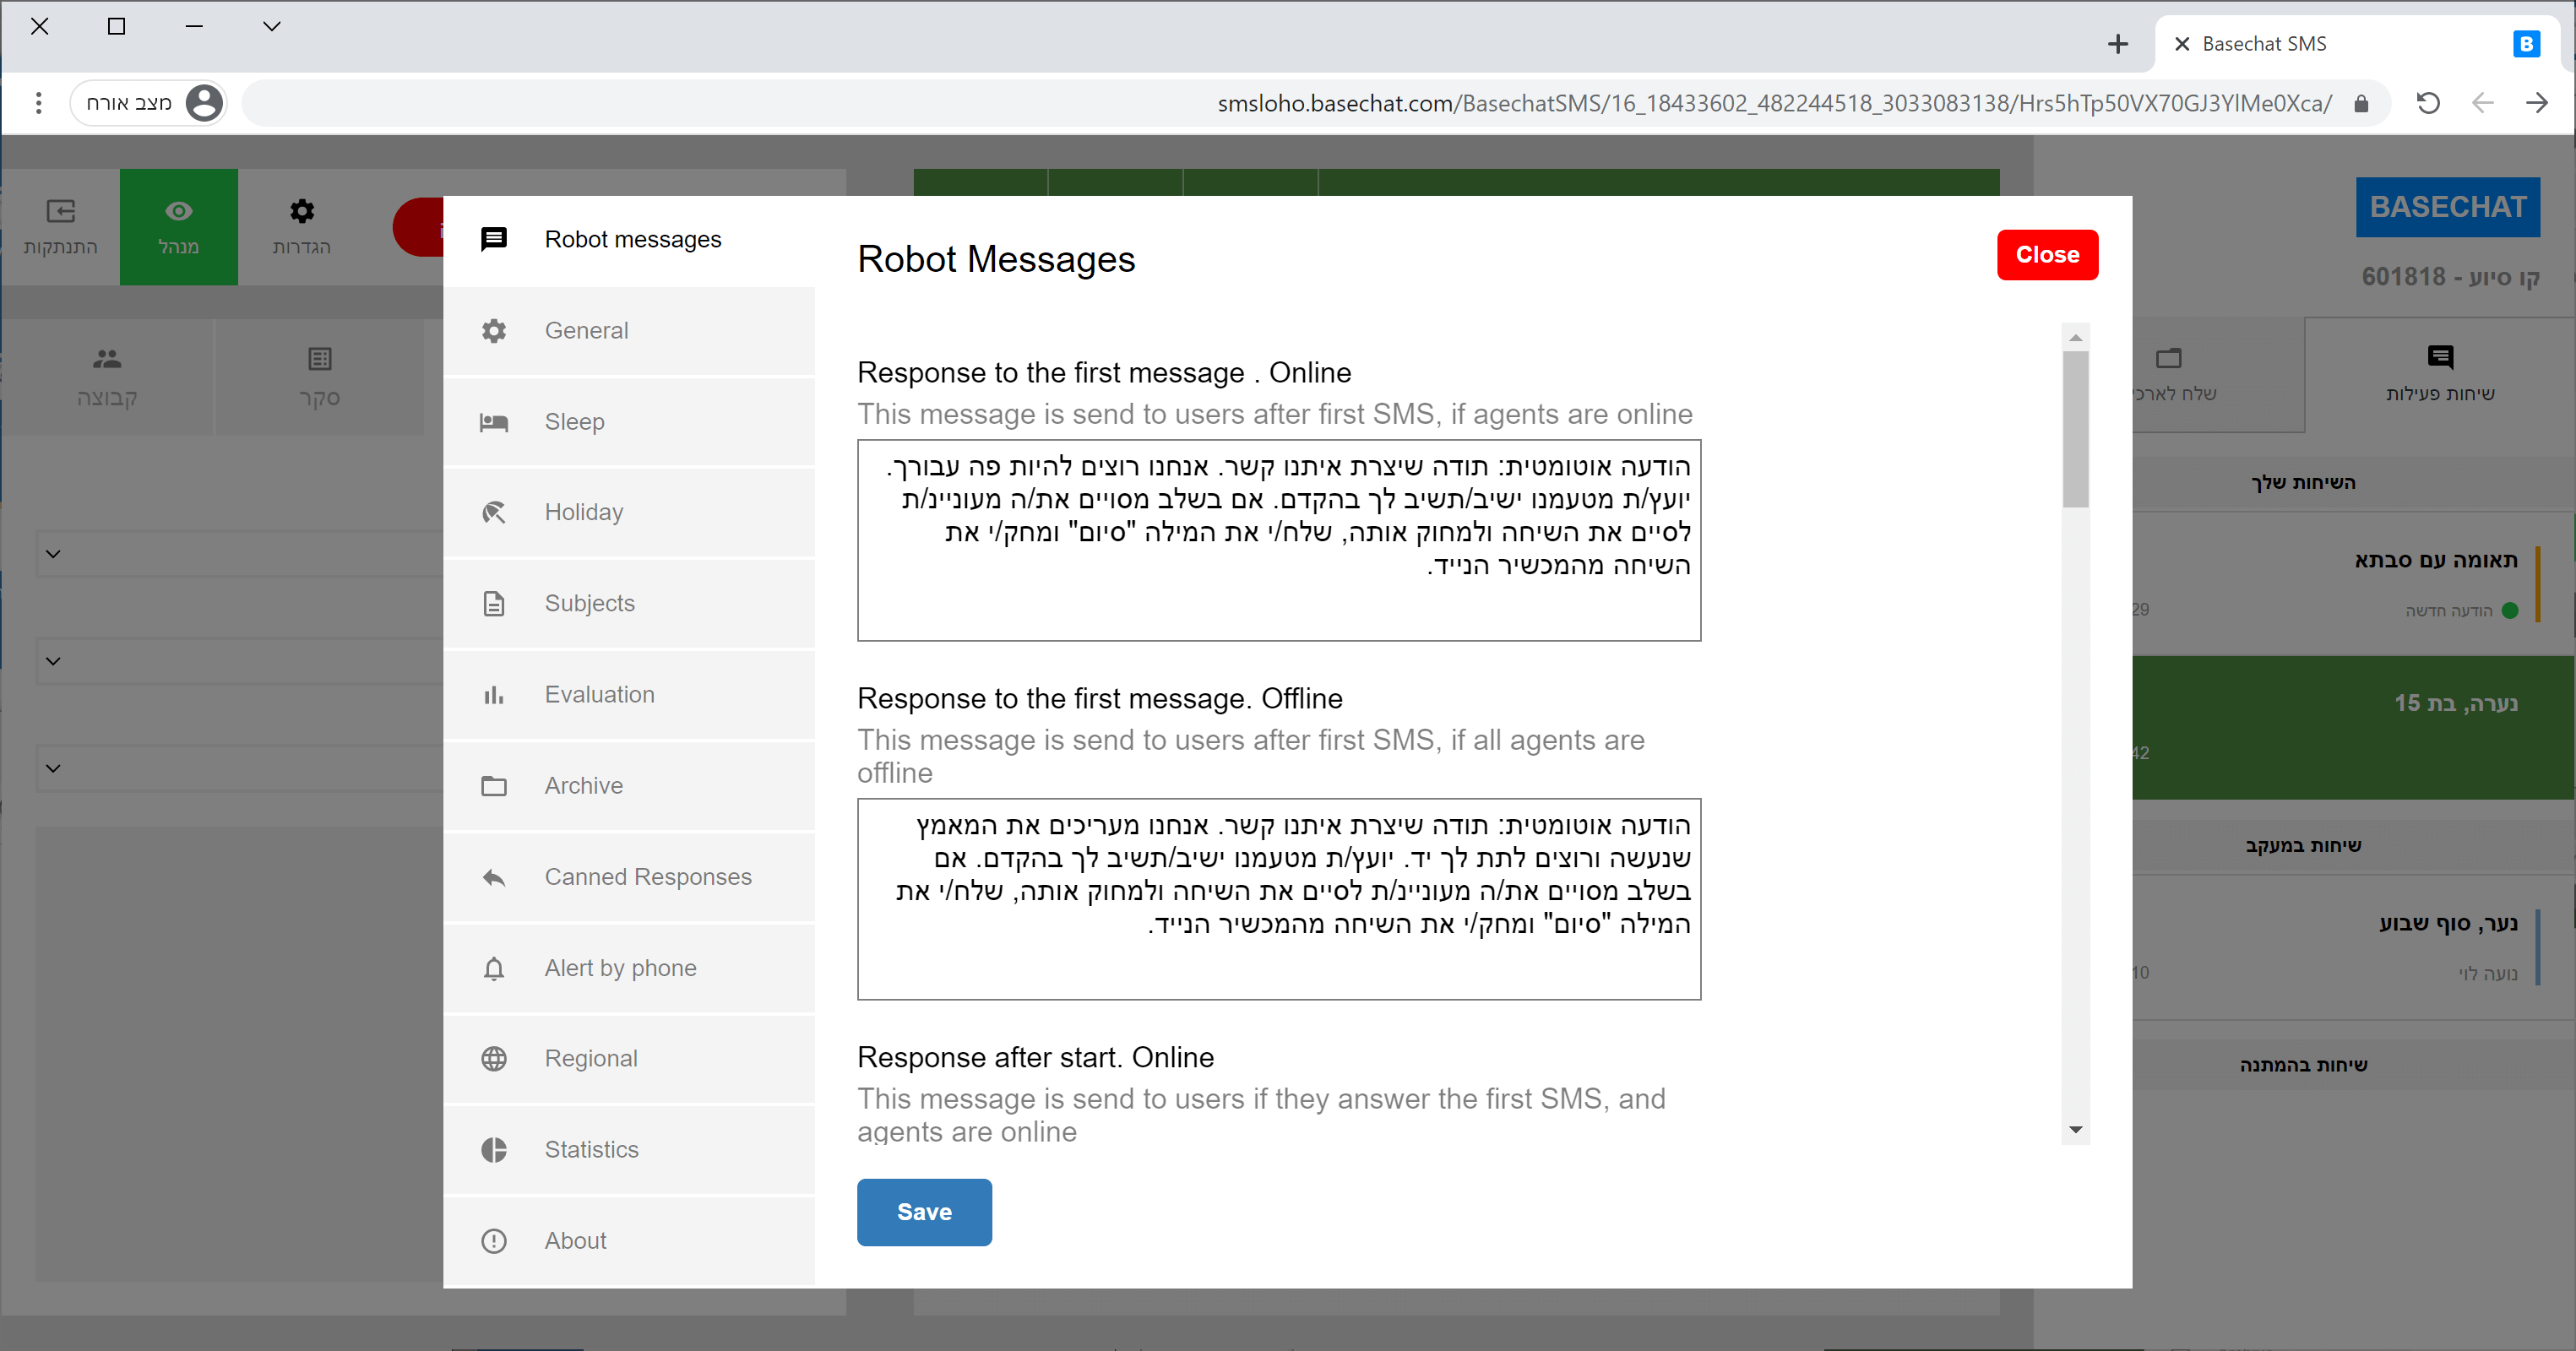Open new browser tab with plus button
This screenshot has height=1351, width=2576.
coord(2117,44)
